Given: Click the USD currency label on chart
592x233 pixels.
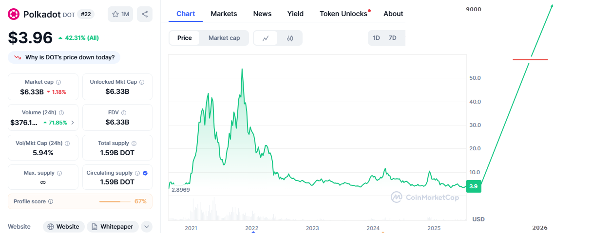Looking at the screenshot, I should tap(478, 219).
